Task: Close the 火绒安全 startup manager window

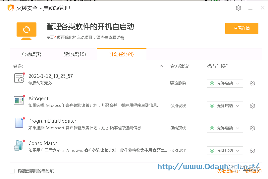Action: [262, 8]
